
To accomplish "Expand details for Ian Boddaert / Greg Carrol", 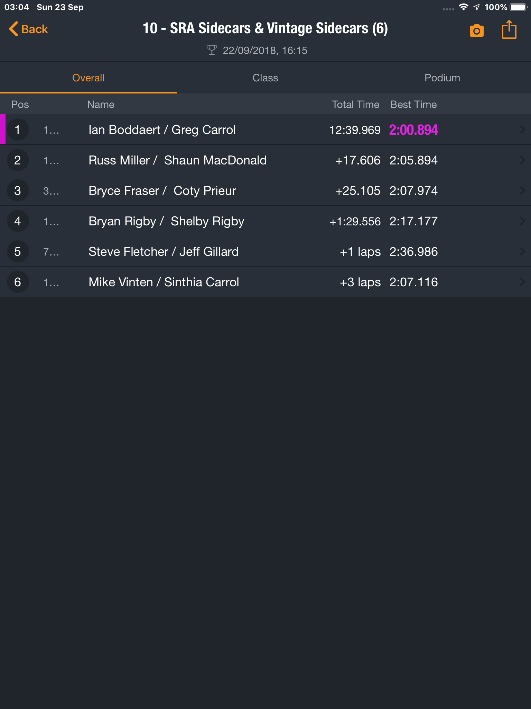I will pos(522,129).
